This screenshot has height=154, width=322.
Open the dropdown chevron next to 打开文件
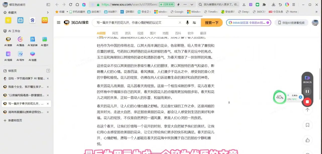(x=192, y=5)
